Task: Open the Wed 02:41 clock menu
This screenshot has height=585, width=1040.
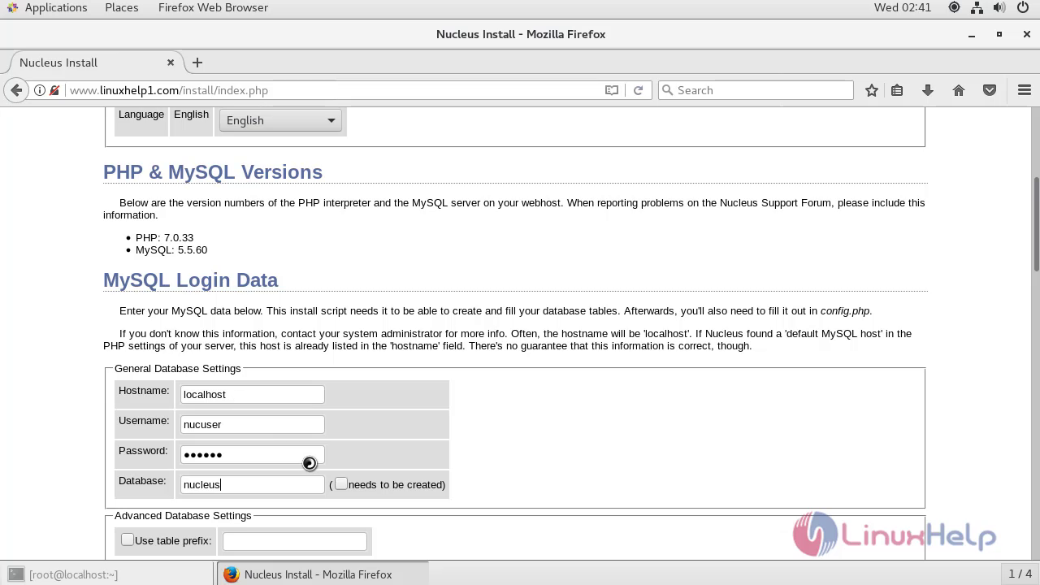Action: [x=903, y=7]
